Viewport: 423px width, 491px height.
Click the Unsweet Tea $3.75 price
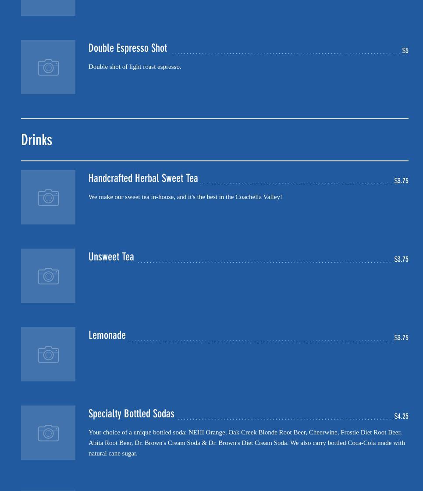click(401, 260)
